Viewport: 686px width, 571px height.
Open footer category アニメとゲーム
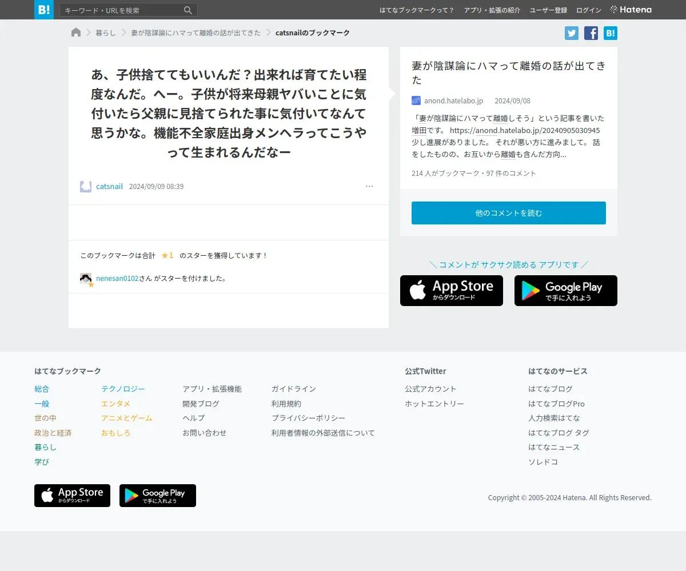pos(127,418)
